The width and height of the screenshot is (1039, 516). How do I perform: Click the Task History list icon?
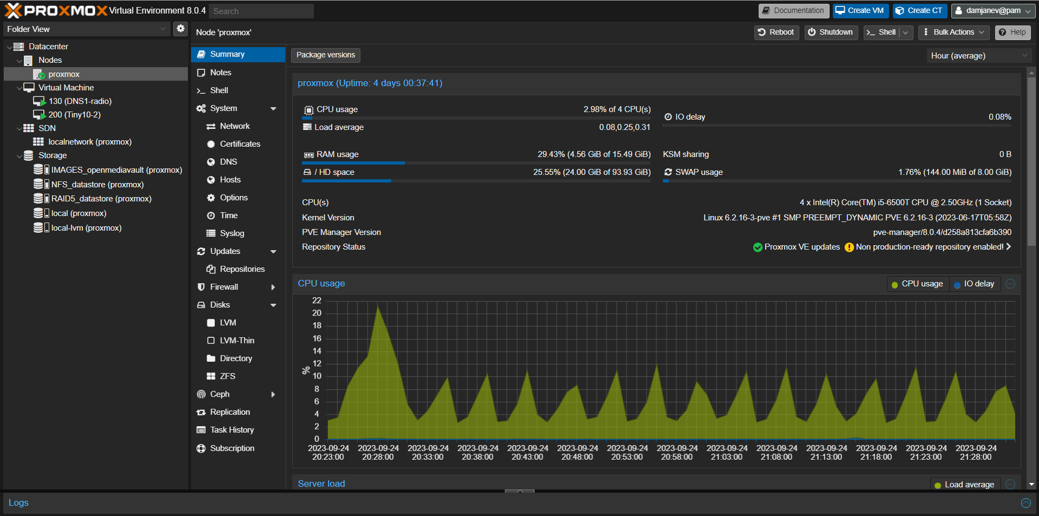(x=201, y=430)
